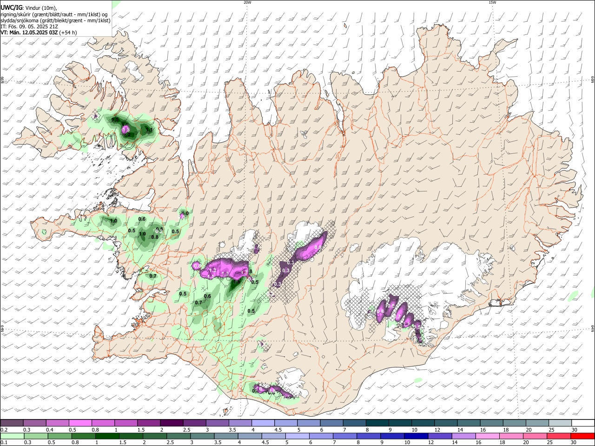Choose the deep navy swatch labeled 10 in bottom legend row

coord(416,436)
